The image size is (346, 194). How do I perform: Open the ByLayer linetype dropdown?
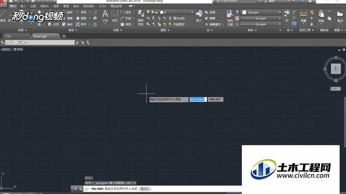(x=280, y=24)
